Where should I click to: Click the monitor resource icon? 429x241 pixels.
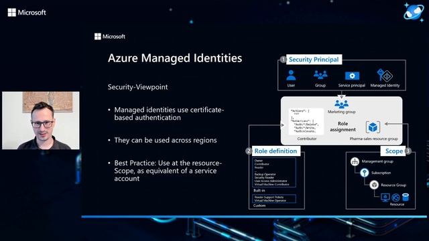click(x=385, y=197)
